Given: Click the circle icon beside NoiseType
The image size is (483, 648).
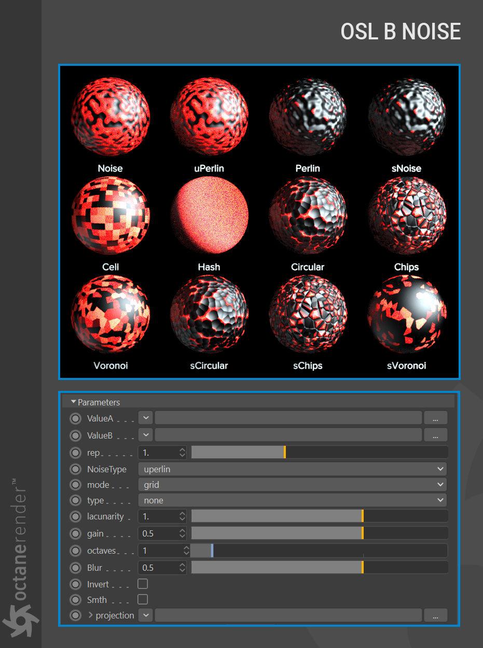Looking at the screenshot, I should point(76,469).
